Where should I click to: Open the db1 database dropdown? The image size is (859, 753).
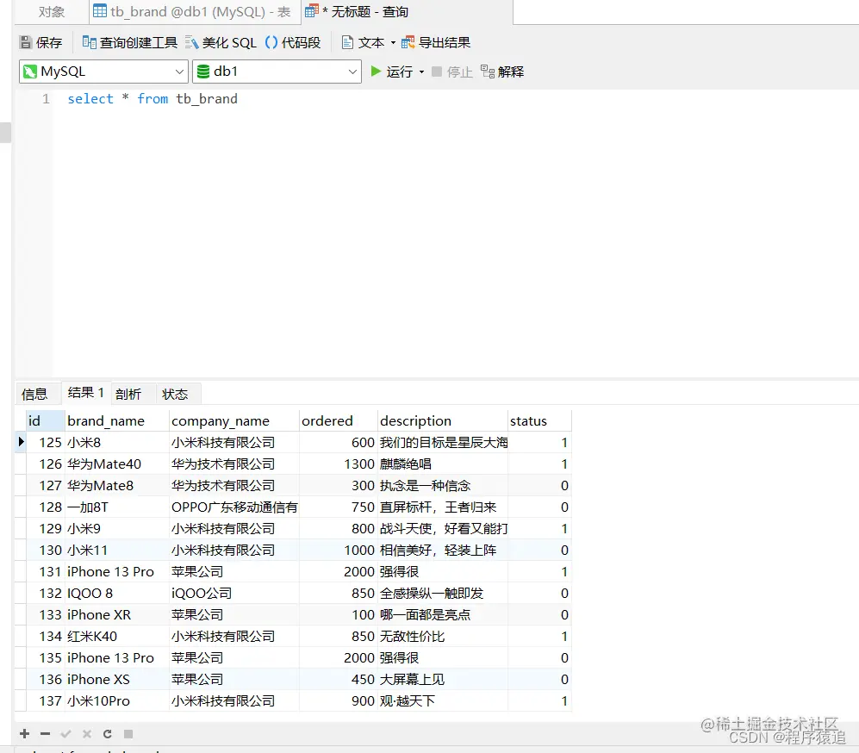pos(277,72)
